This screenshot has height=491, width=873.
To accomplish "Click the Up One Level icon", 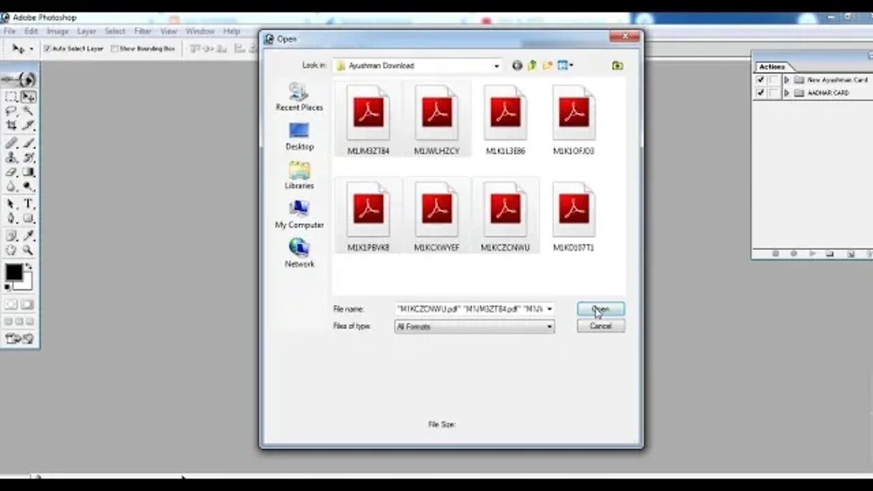I will coord(532,65).
